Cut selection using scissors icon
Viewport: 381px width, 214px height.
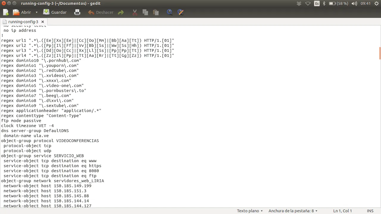pos(135,12)
